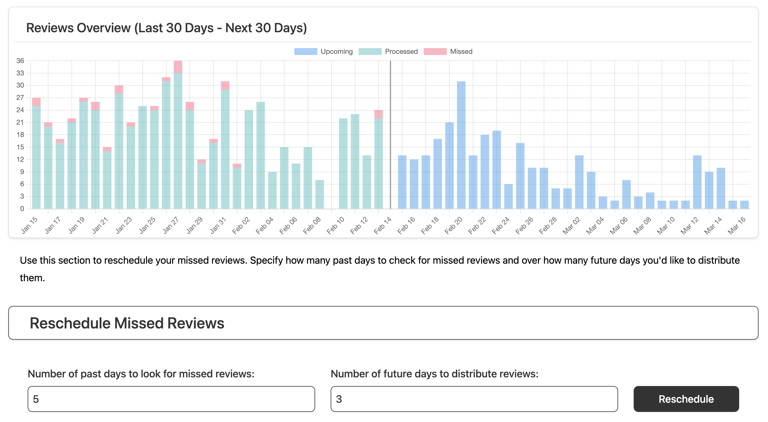Screen dimensions: 768x422
Task: Click the Feb 14 bar's pink missed segment
Action: tap(378, 114)
